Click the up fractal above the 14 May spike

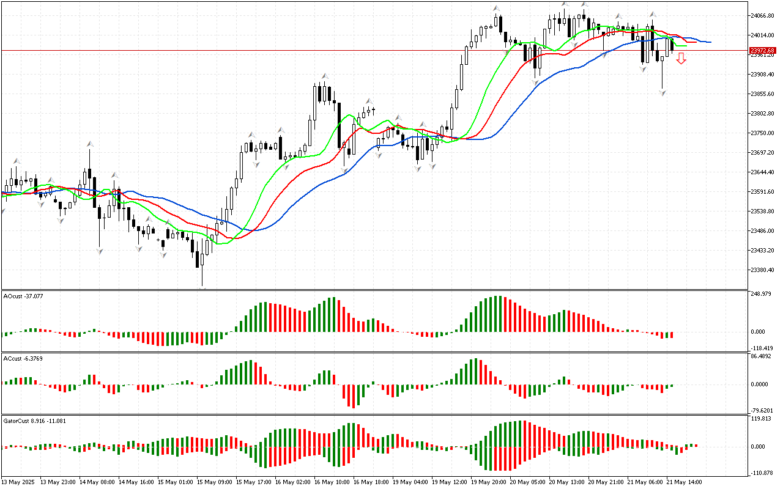89,144
